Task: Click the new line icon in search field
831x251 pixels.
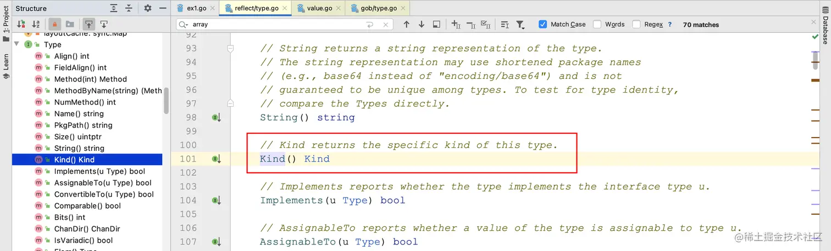Action: point(370,24)
